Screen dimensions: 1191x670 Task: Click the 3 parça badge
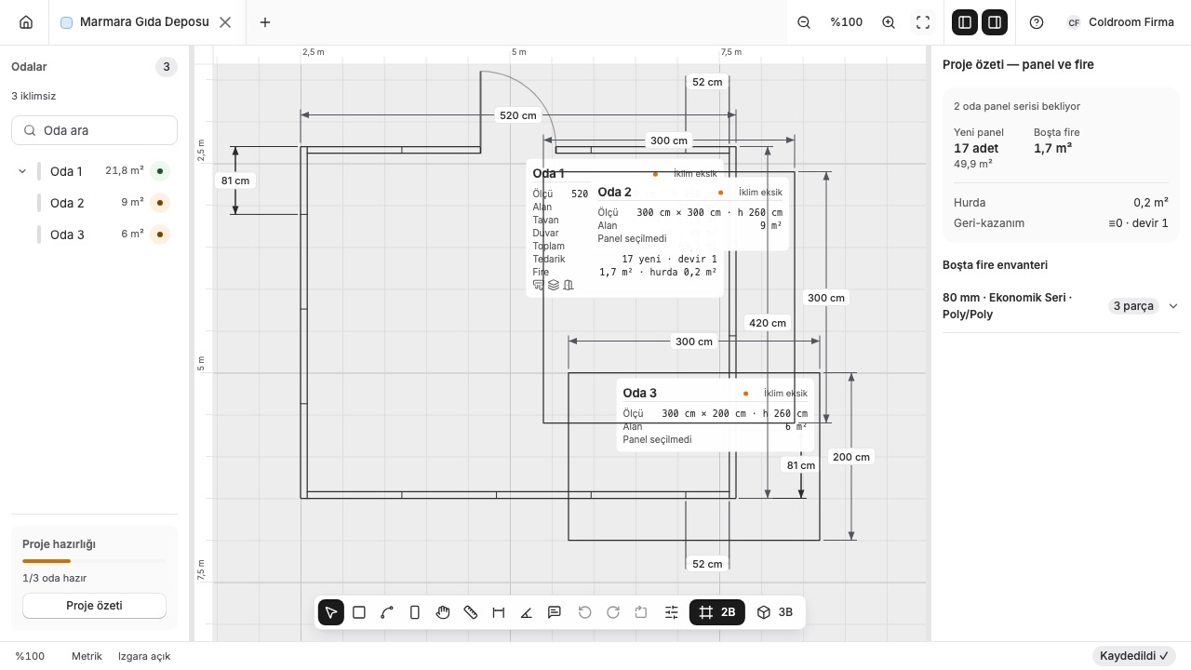1133,306
